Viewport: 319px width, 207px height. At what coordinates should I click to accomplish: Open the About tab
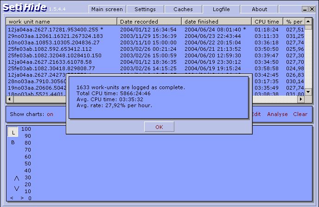click(259, 9)
